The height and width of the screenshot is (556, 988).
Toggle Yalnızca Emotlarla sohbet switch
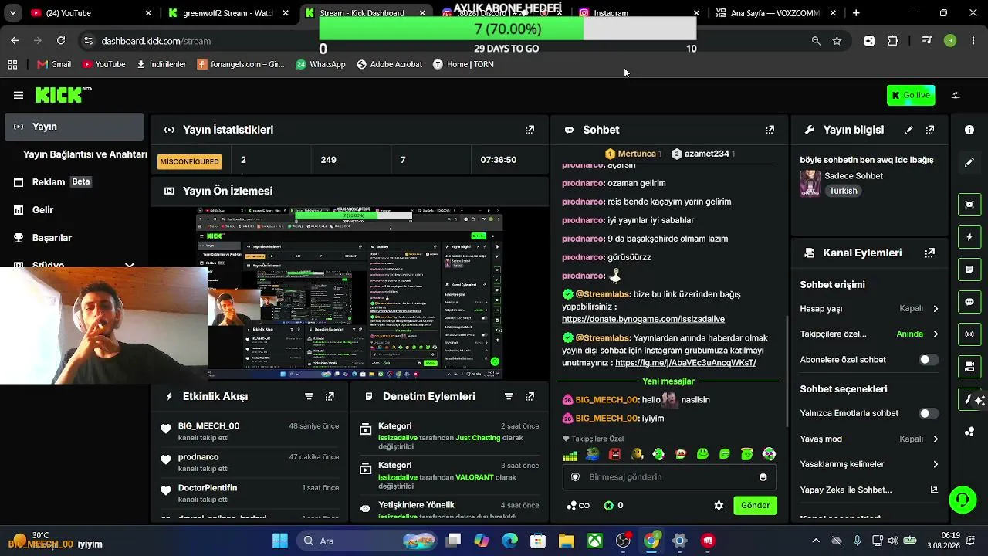pos(928,414)
